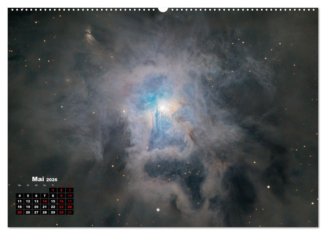
Task: Select the Do weekday header
Action: coord(45,185)
